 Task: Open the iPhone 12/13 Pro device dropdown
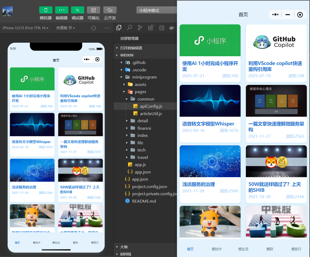[25, 28]
